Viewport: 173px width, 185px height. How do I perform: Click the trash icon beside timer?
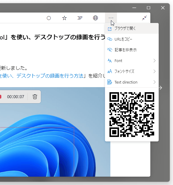pyautogui.click(x=35, y=97)
